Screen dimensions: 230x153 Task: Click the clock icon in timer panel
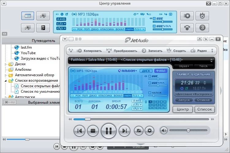(182, 88)
